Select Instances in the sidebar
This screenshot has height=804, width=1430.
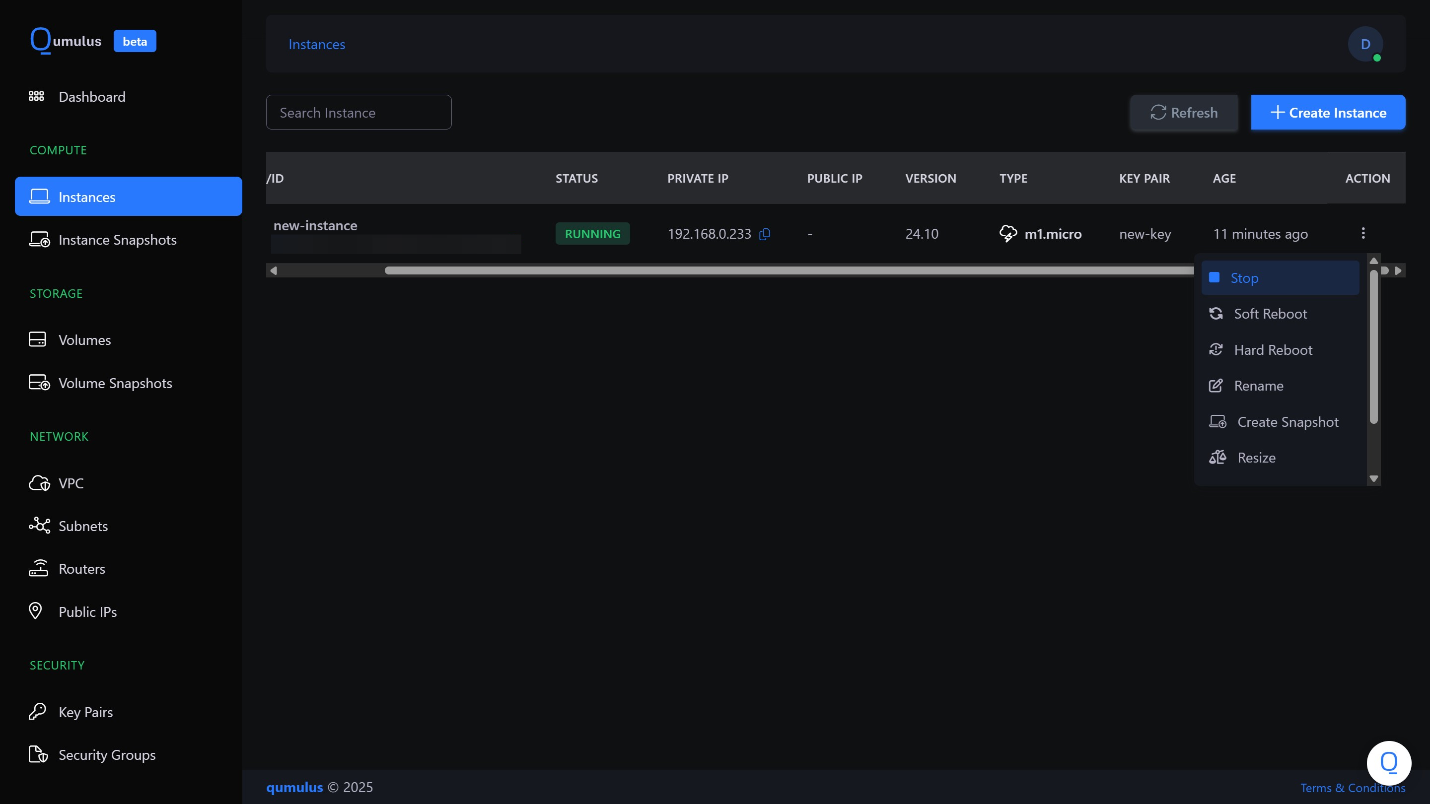[x=128, y=197]
